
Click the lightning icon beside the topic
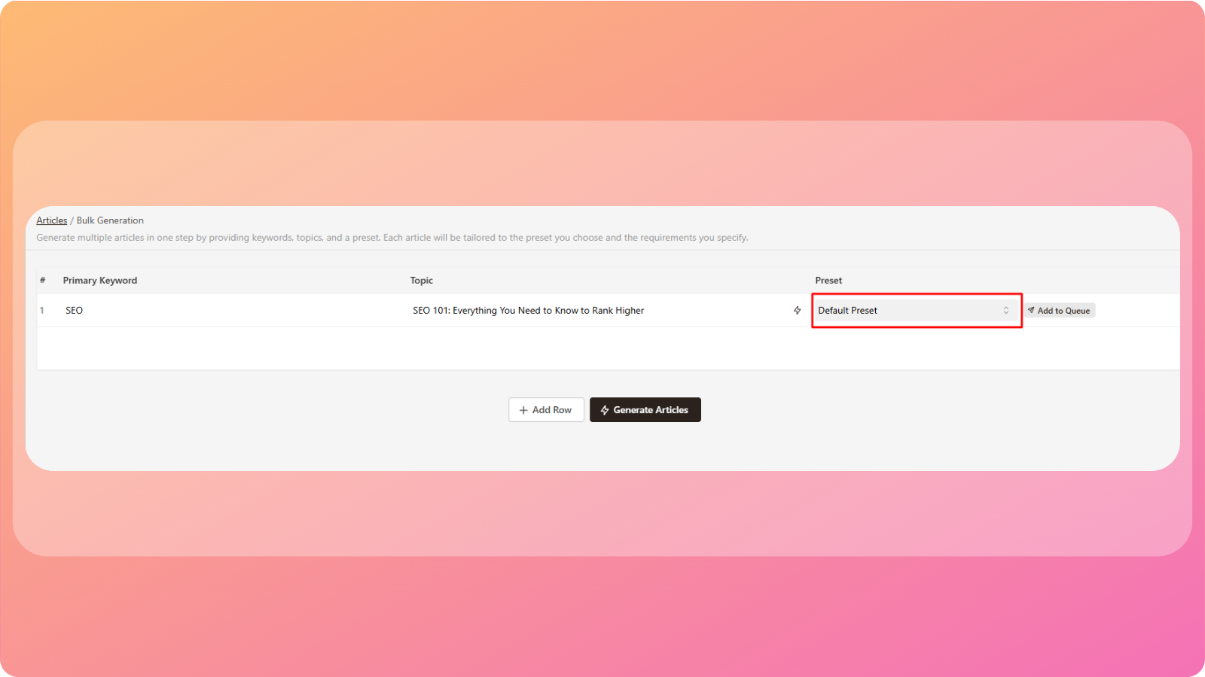797,311
